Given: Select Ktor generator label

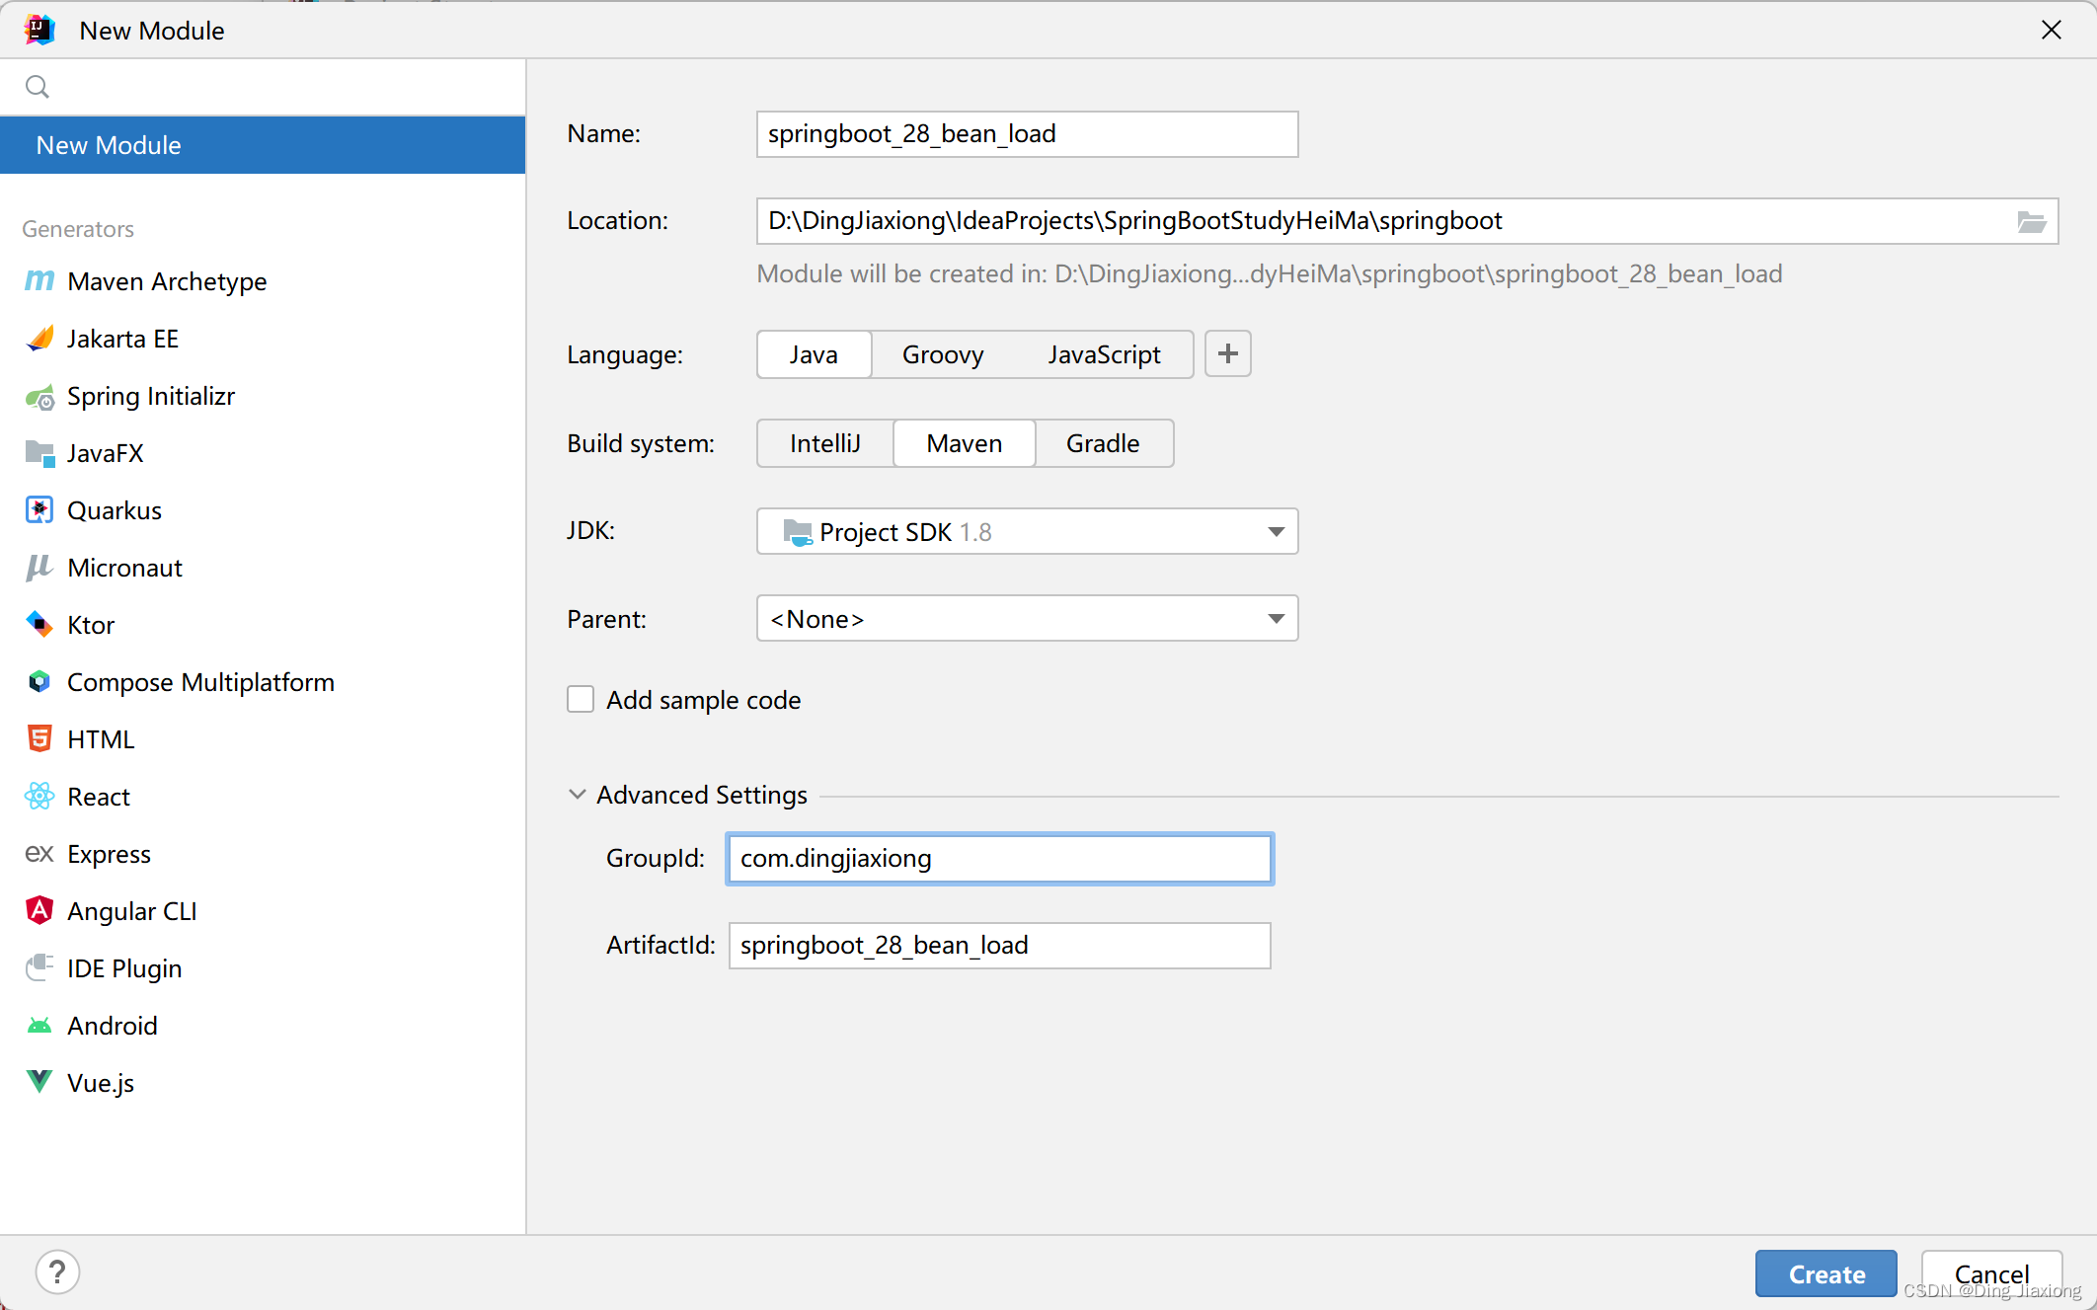Looking at the screenshot, I should (x=91, y=625).
